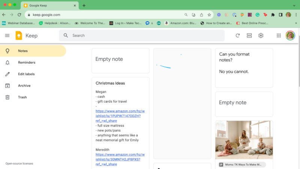Open the Trash section
Viewport: 300px width, 169px height.
click(33, 97)
